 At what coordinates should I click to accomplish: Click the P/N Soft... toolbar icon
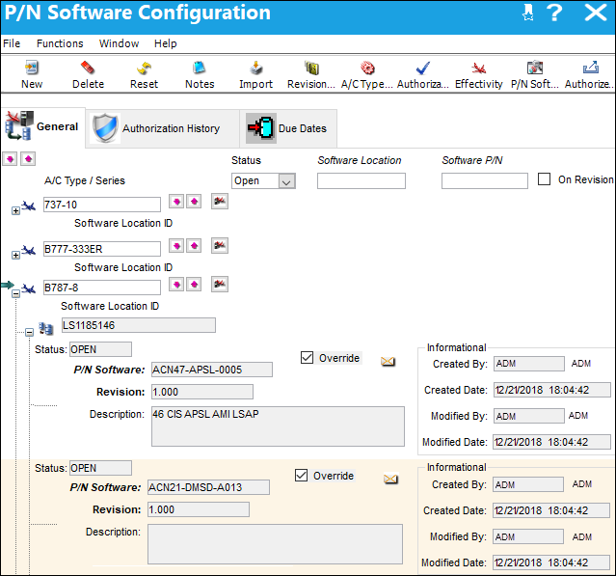[535, 68]
